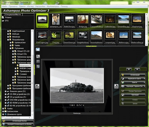
Task: Click the green splitter handle below thumbnails
Action: coord(91,46)
